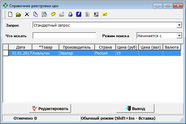
Task: Copy record with the two-pages icon
Action: [x=35, y=14]
